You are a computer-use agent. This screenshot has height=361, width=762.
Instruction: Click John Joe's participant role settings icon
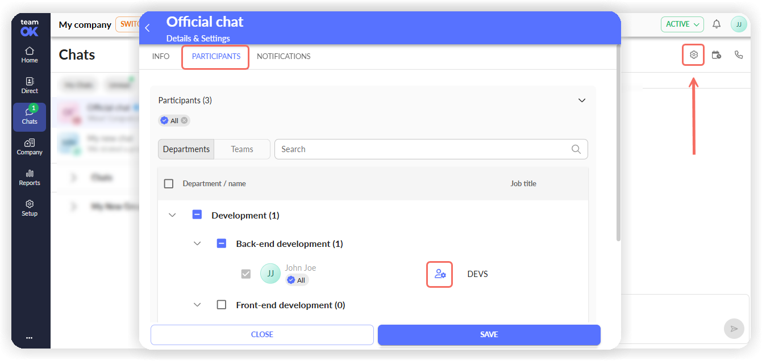(440, 274)
